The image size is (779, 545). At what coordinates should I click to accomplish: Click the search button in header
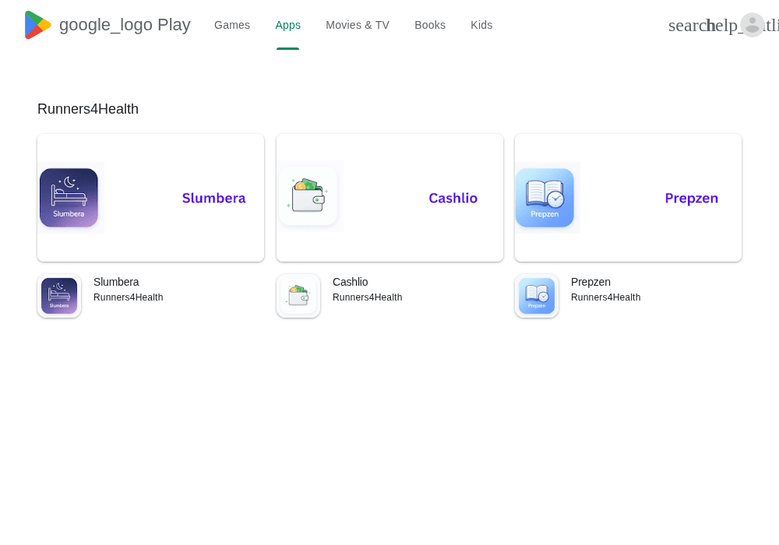coord(686,26)
